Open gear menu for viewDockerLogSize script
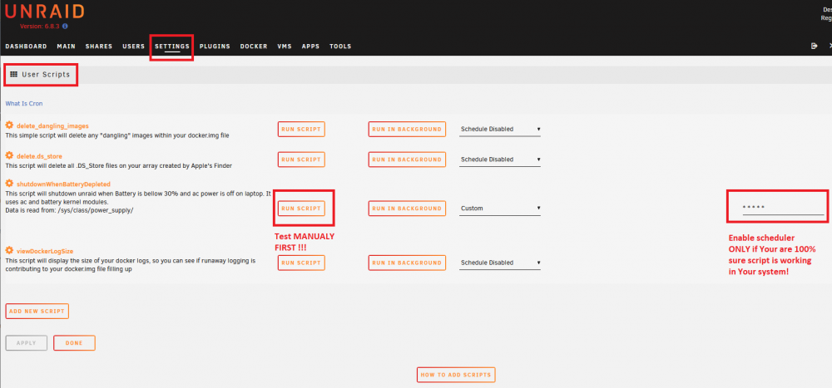The width and height of the screenshot is (832, 388). pyautogui.click(x=9, y=250)
